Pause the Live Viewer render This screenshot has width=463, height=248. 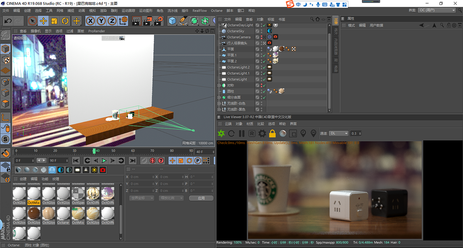coord(242,134)
